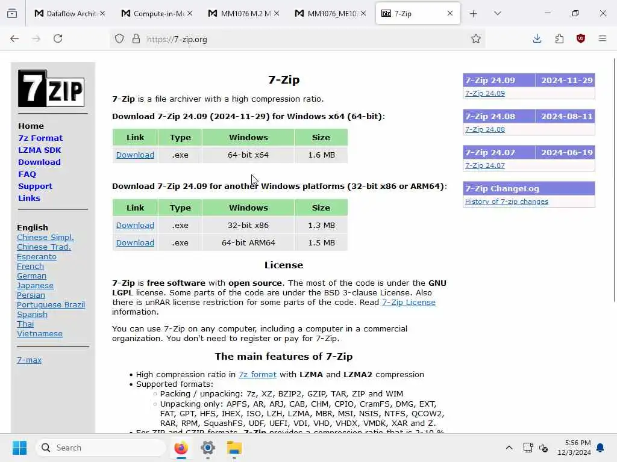617x462 pixels.
Task: Open the 7z Format sidebar link
Action: click(40, 138)
